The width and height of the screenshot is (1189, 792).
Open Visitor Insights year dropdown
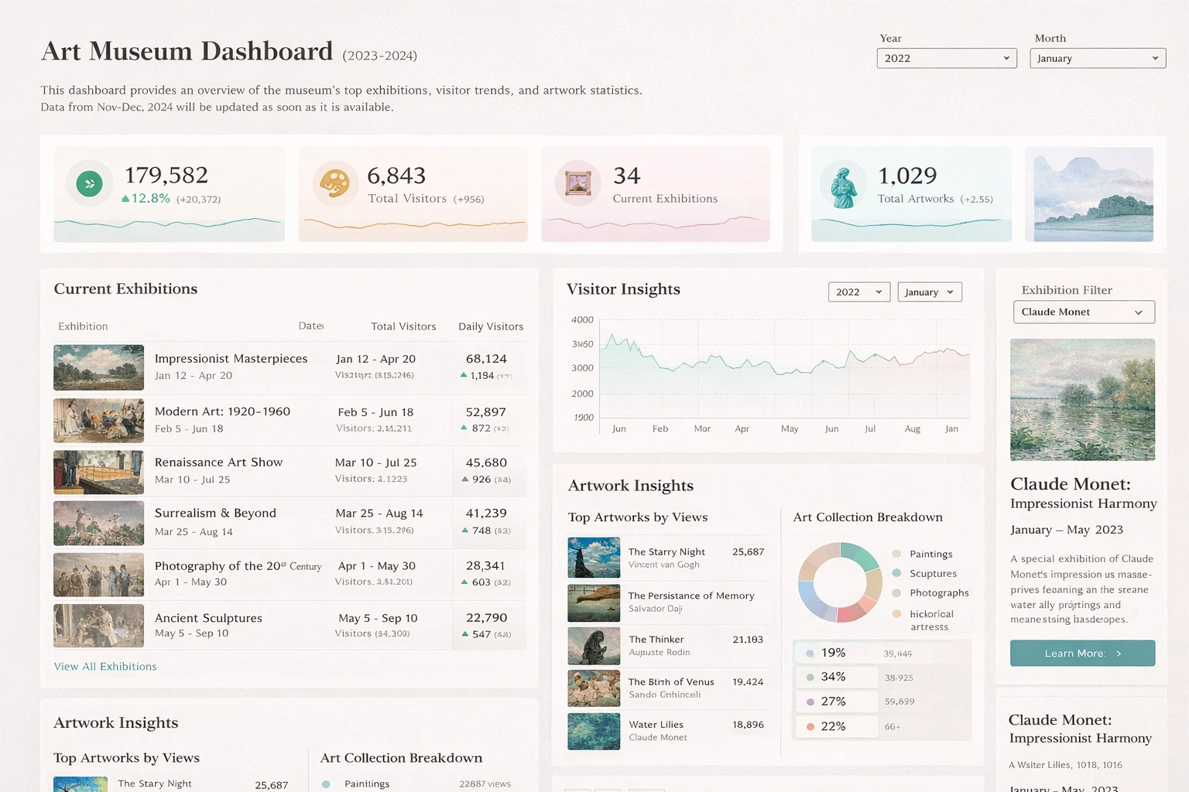858,292
